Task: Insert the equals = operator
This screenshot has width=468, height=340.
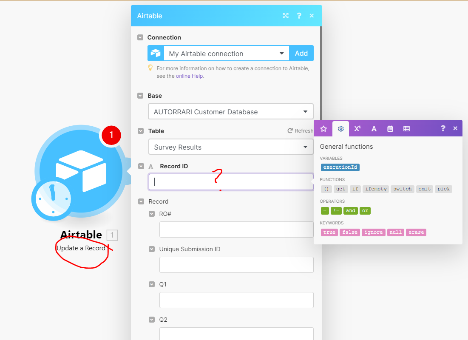Action: click(x=325, y=211)
